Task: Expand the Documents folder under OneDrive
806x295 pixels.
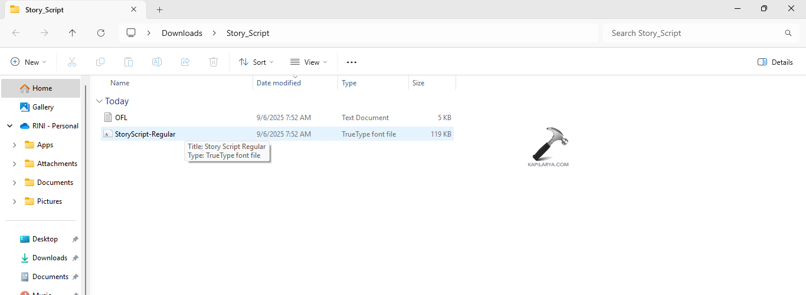Action: (x=14, y=183)
